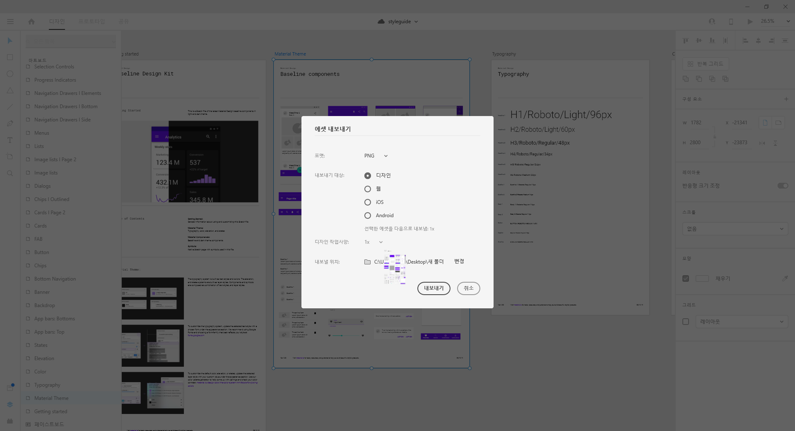
Task: Click the layers search field
Action: (x=71, y=41)
